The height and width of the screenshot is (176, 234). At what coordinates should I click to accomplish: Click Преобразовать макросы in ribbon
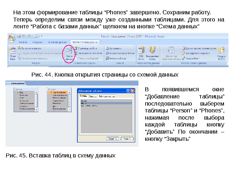point(32,58)
